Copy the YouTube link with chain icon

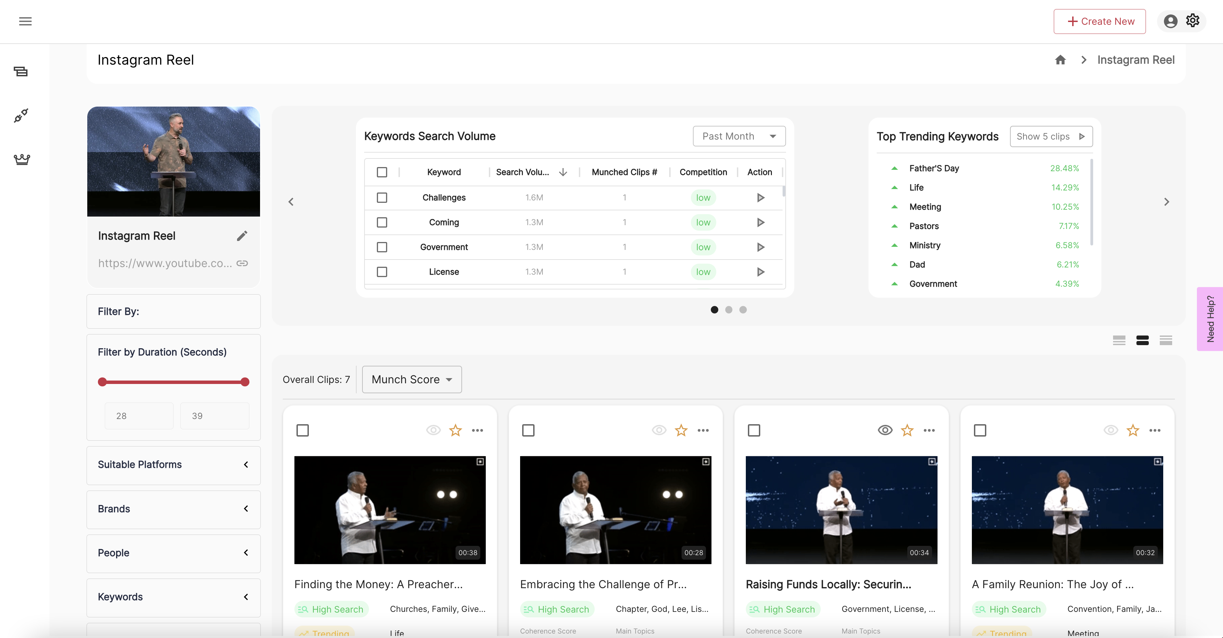pyautogui.click(x=242, y=263)
